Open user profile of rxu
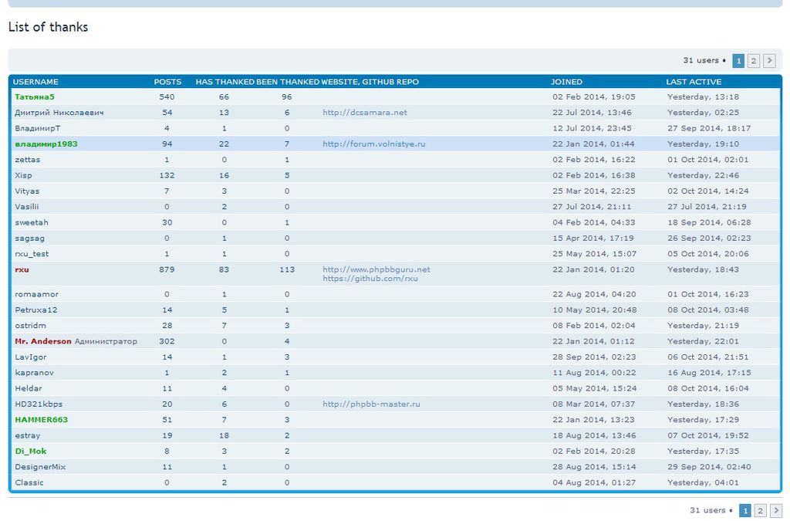The image size is (790, 521). pyautogui.click(x=22, y=269)
